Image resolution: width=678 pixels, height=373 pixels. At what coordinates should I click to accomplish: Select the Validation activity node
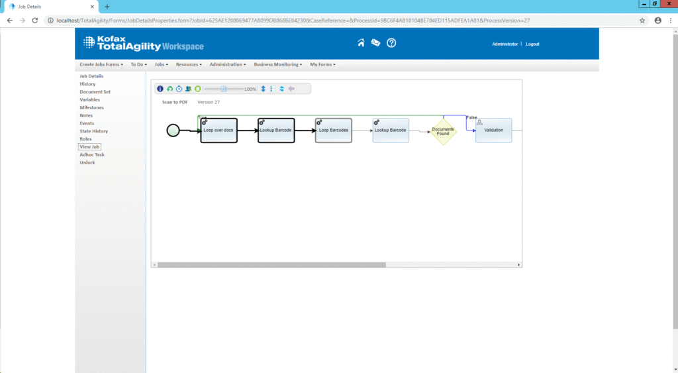494,131
